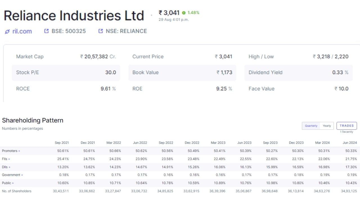
Task: Click Public Sep 2023 value 10.98%
Action: pos(272,183)
